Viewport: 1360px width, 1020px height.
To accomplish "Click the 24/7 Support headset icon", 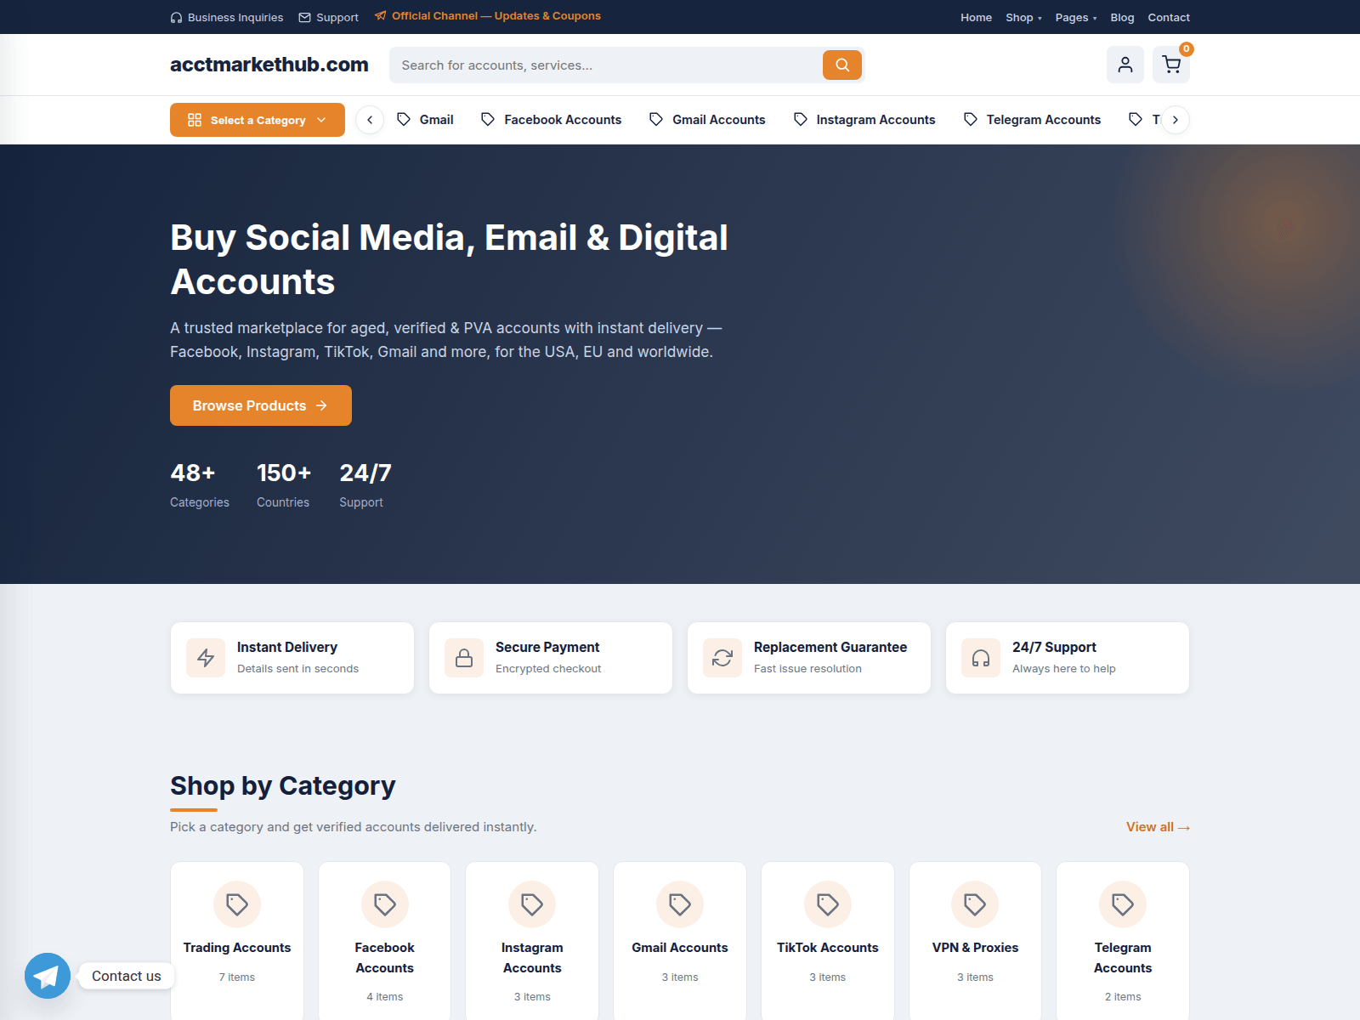I will (981, 658).
